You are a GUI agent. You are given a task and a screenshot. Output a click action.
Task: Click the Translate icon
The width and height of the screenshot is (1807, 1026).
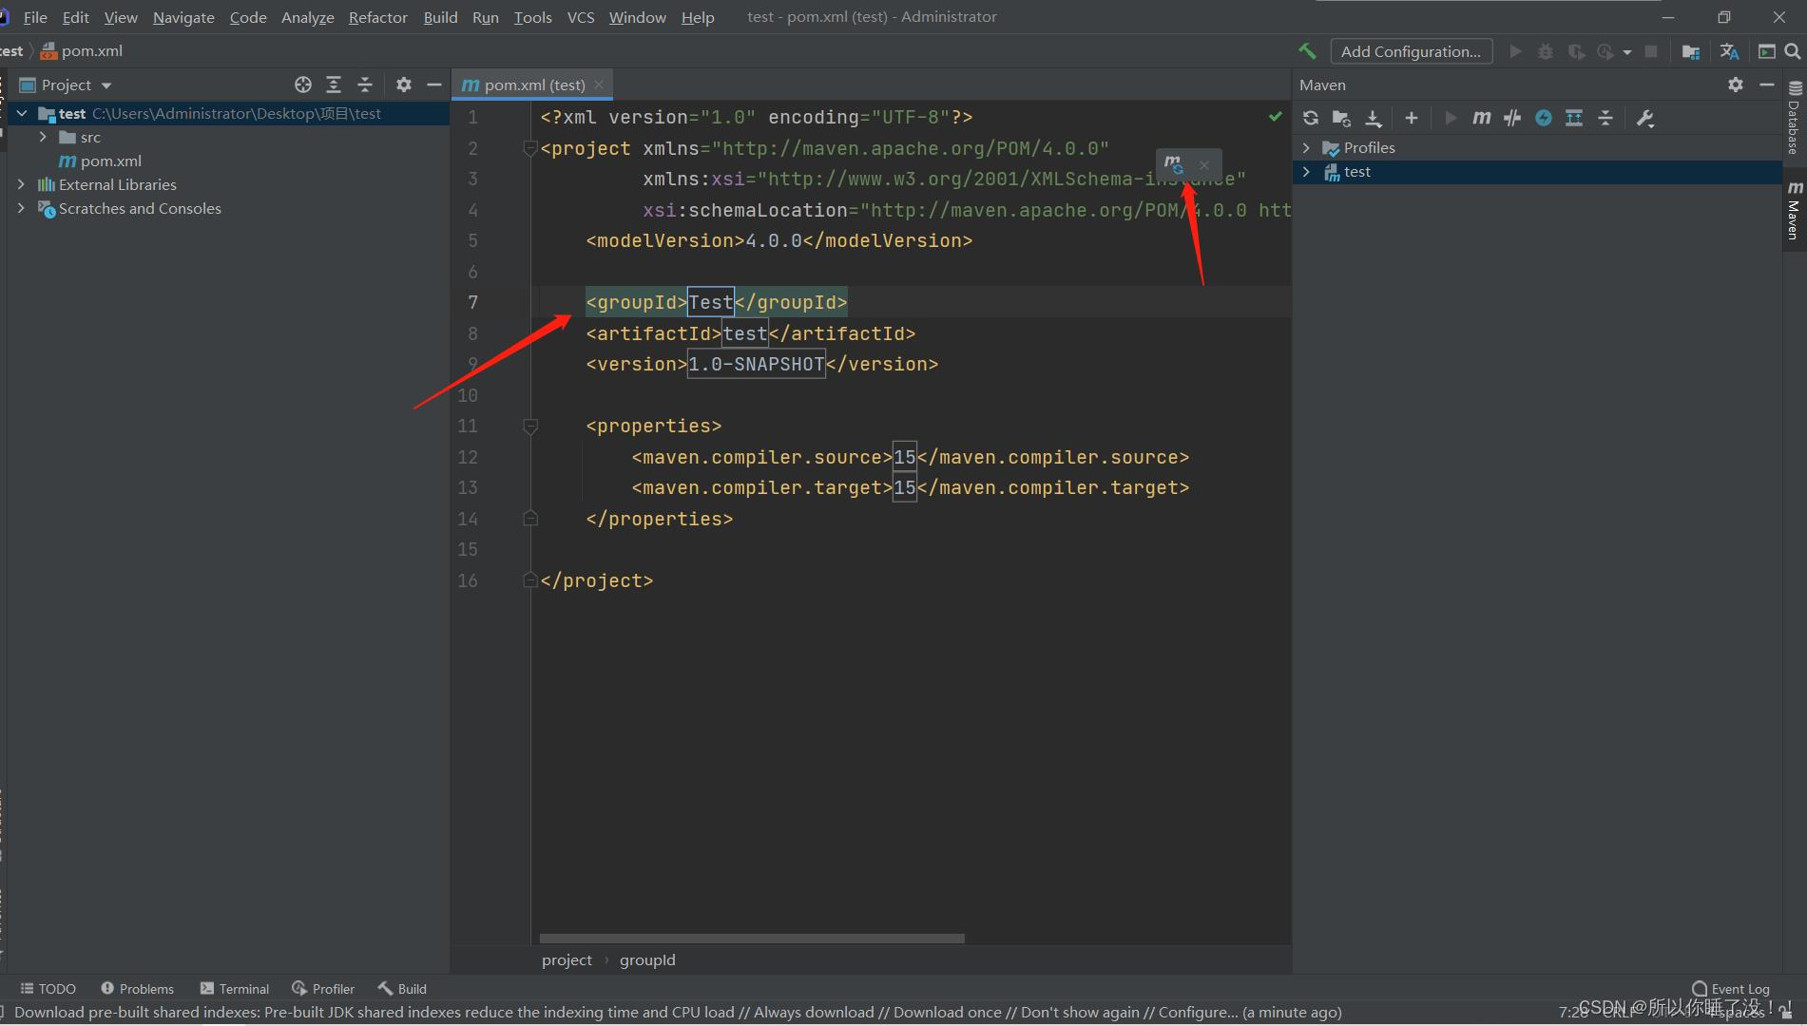click(x=1729, y=51)
